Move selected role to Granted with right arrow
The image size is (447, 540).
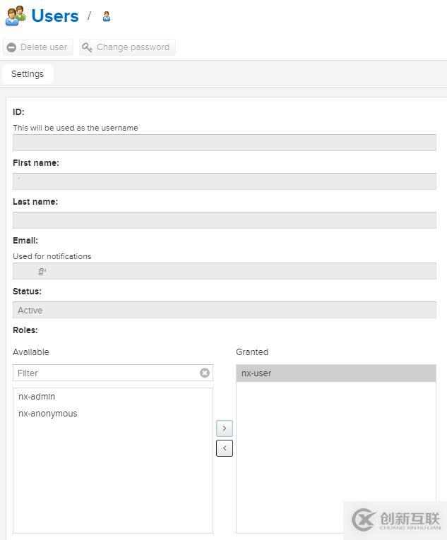pos(225,428)
